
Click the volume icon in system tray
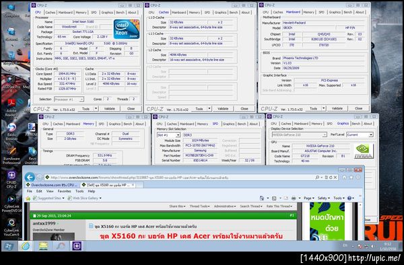tap(372, 246)
